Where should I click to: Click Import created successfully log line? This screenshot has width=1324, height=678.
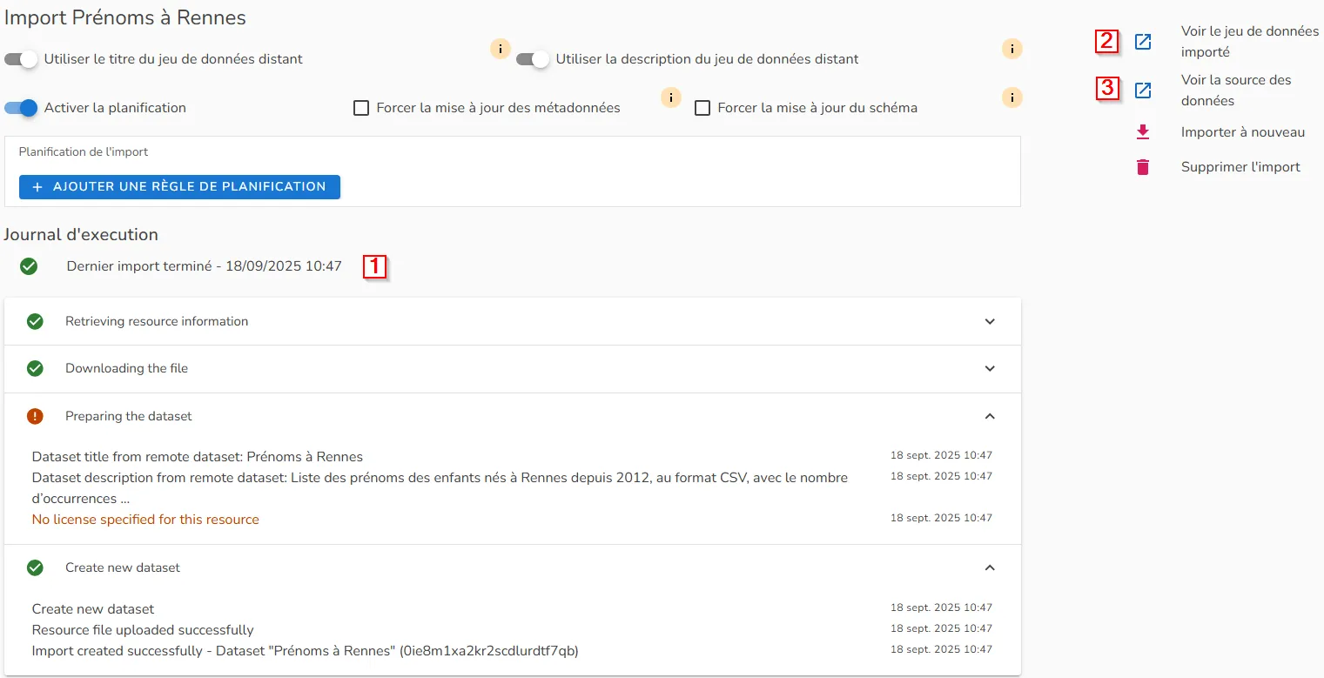point(306,651)
